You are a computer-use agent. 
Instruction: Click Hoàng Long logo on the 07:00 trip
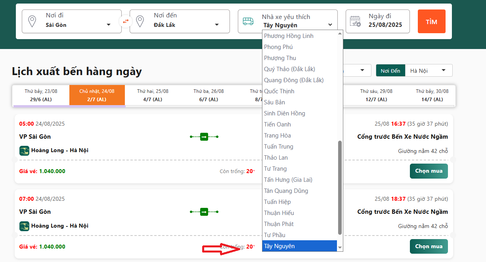pyautogui.click(x=24, y=226)
